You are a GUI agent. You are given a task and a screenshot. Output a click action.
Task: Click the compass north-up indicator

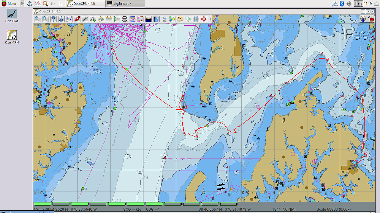[x=363, y=19]
